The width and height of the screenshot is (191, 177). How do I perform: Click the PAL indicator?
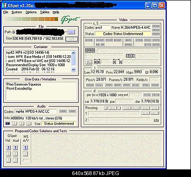(146, 85)
